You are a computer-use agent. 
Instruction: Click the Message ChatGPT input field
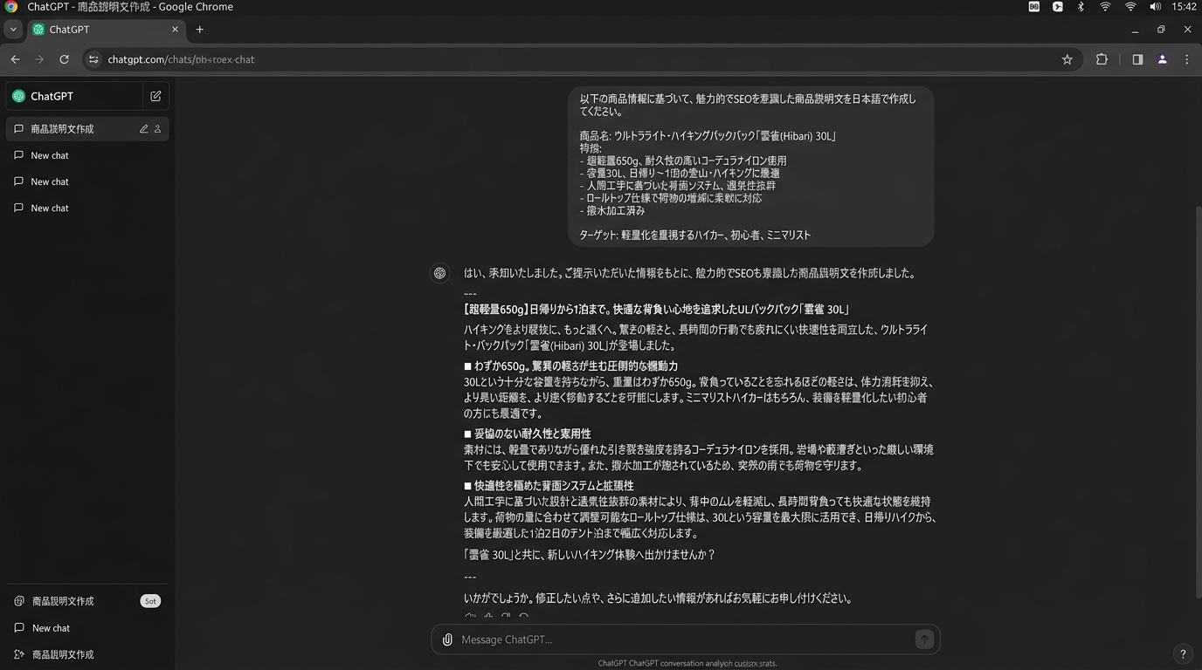[x=681, y=639]
